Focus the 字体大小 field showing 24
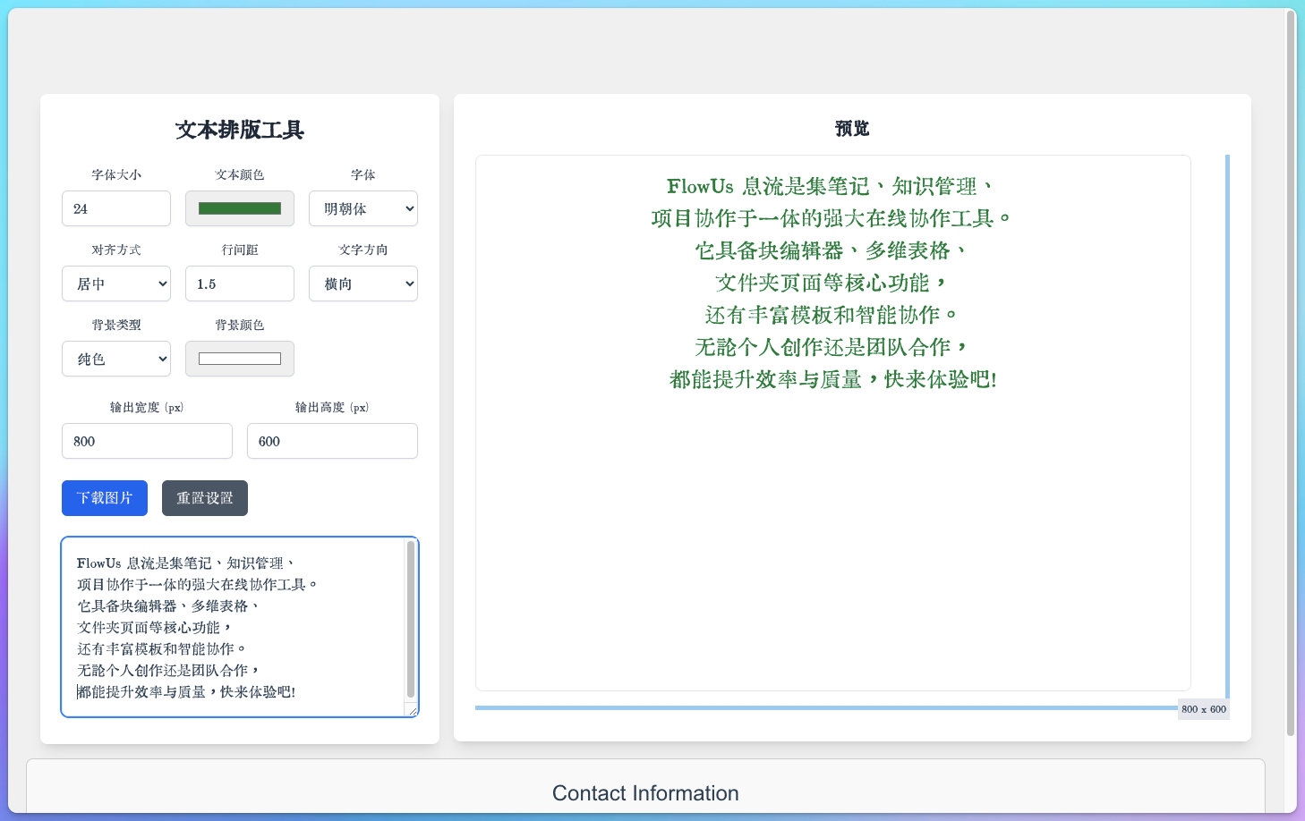Image resolution: width=1305 pixels, height=821 pixels. coord(115,208)
